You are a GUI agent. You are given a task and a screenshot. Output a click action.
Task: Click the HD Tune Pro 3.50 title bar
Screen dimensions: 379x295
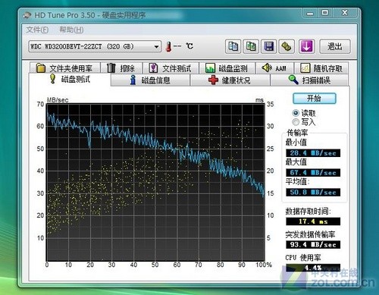click(161, 15)
